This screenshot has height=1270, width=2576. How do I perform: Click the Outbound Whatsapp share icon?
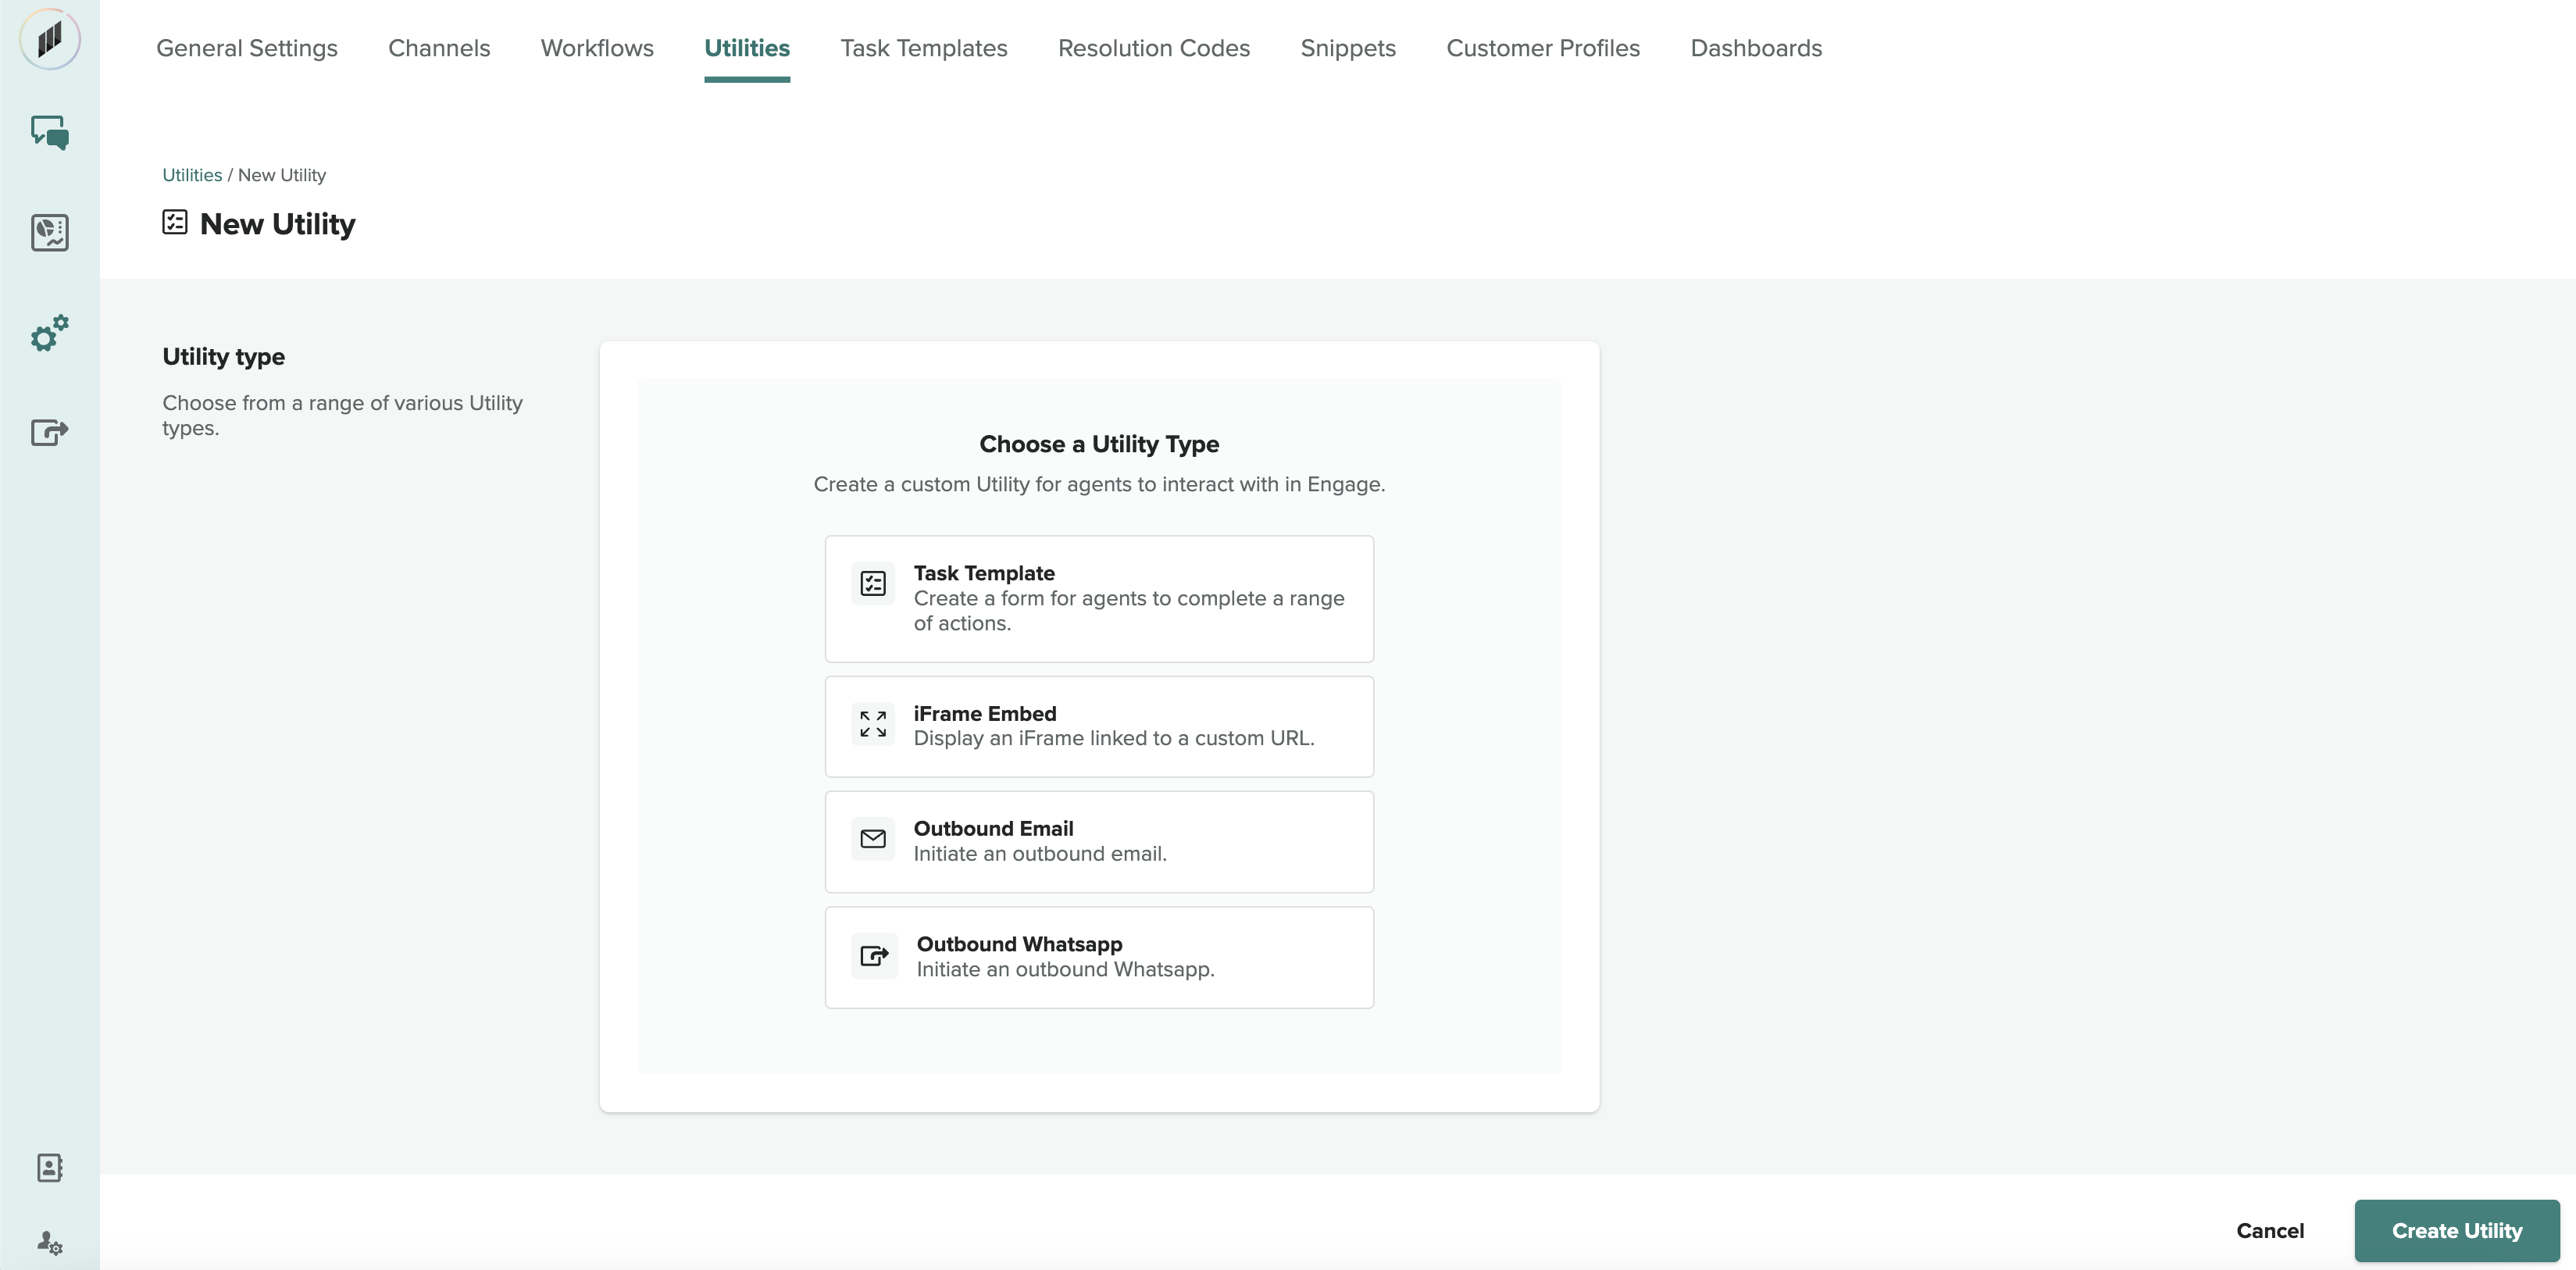tap(874, 955)
